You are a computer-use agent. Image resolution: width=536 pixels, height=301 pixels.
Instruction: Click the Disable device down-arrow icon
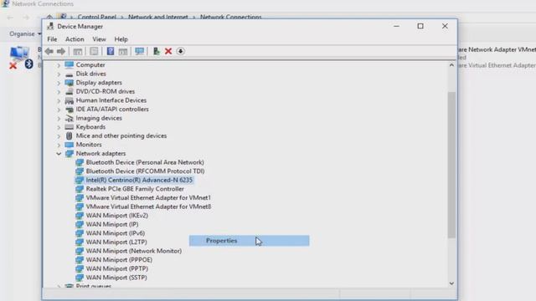pyautogui.click(x=181, y=51)
